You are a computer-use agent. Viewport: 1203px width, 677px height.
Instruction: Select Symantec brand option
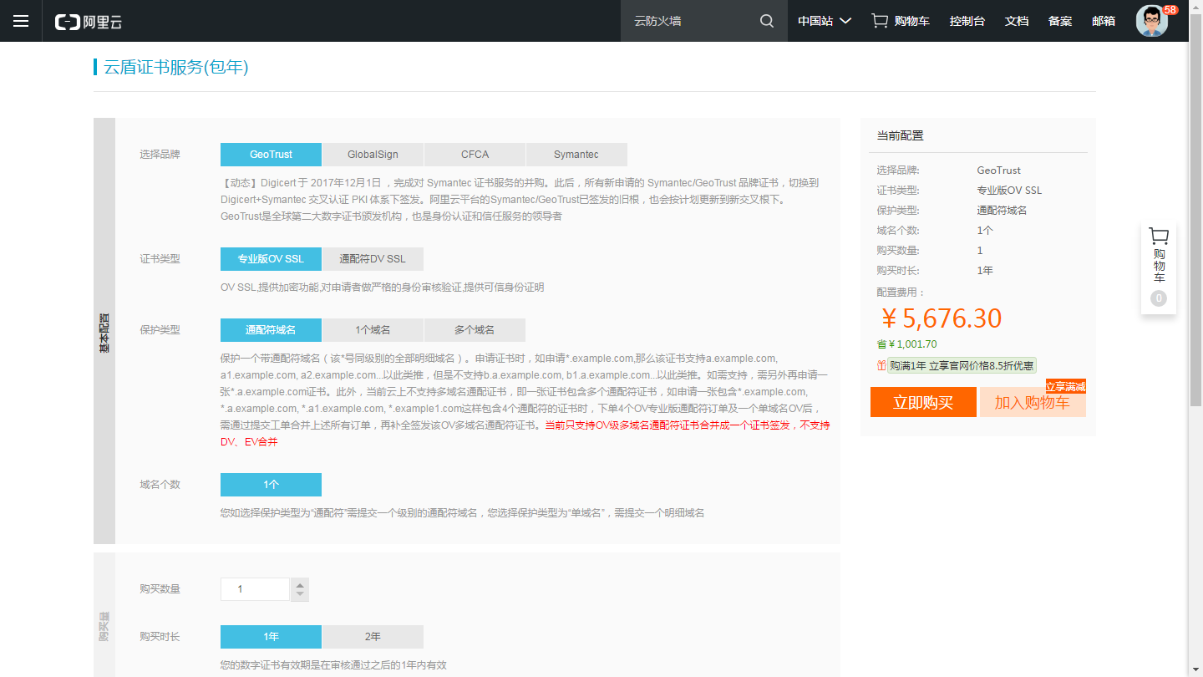pyautogui.click(x=576, y=155)
